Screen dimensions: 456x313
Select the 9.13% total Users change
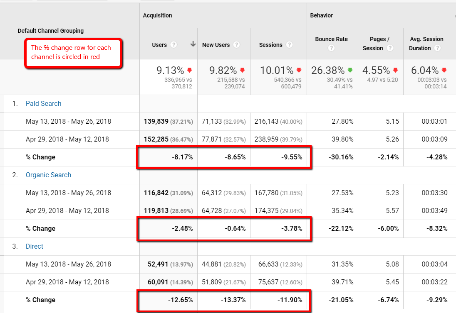[171, 70]
